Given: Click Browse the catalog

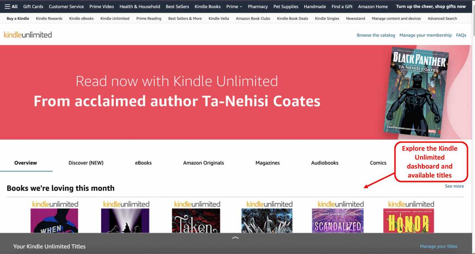Looking at the screenshot, I should pos(376,35).
